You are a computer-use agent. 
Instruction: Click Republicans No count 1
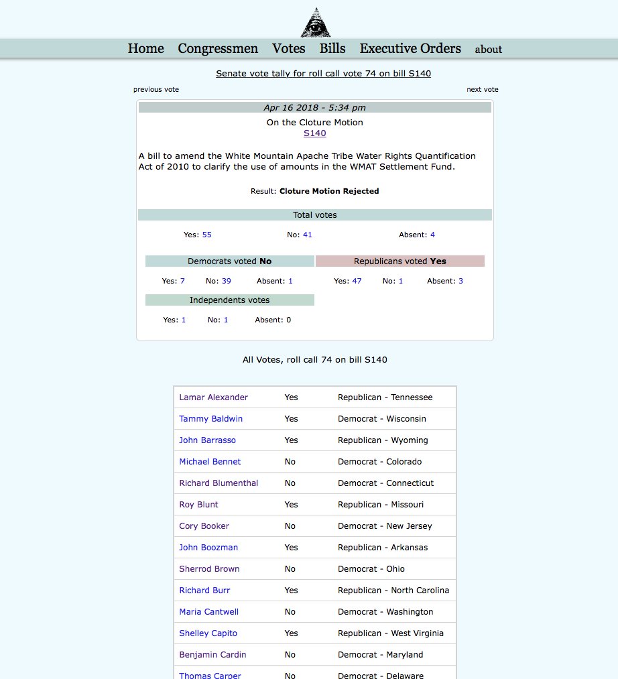click(401, 281)
